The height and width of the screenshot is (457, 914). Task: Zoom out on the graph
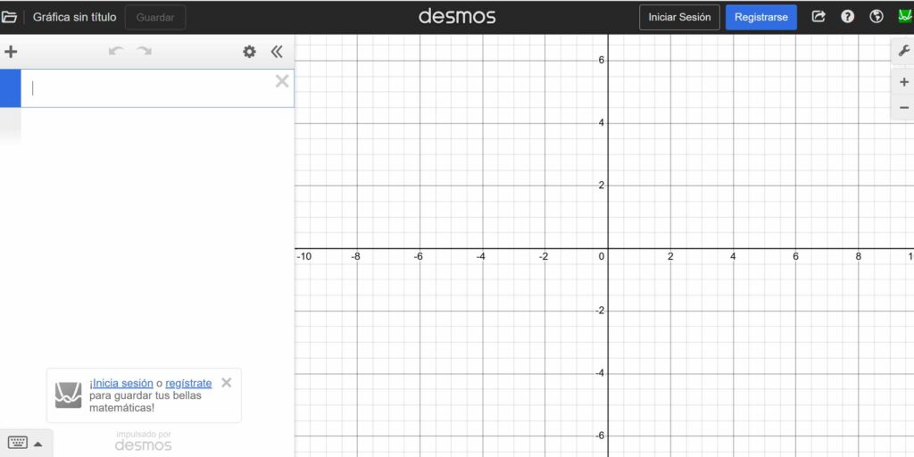point(904,108)
